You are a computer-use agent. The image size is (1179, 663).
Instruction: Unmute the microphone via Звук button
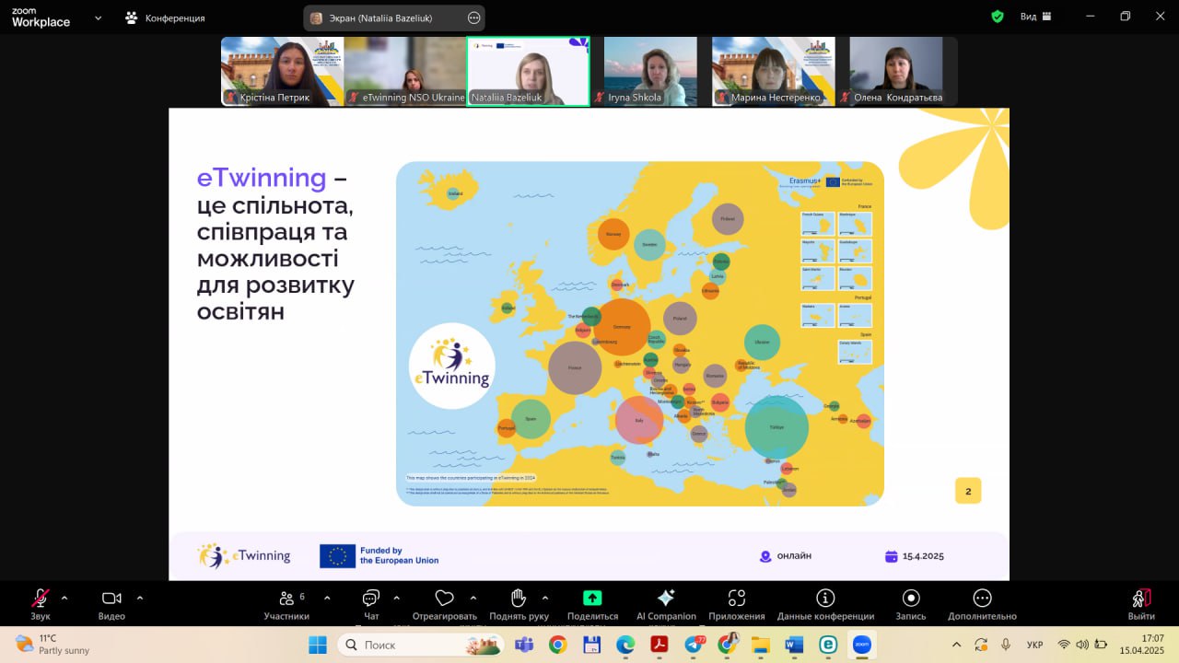coord(40,605)
